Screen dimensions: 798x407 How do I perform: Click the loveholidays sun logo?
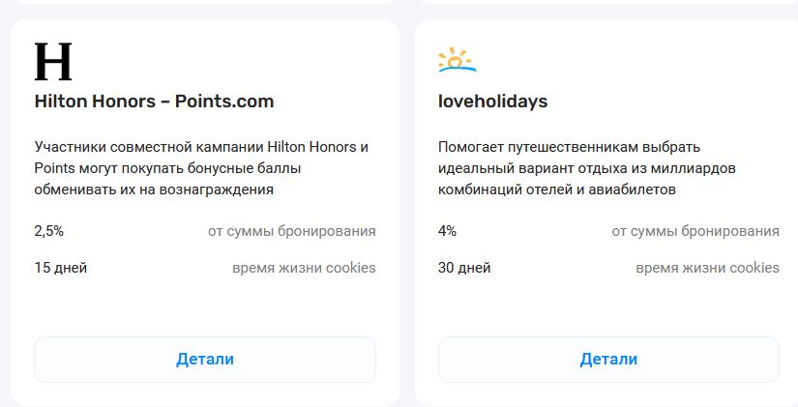[x=457, y=61]
